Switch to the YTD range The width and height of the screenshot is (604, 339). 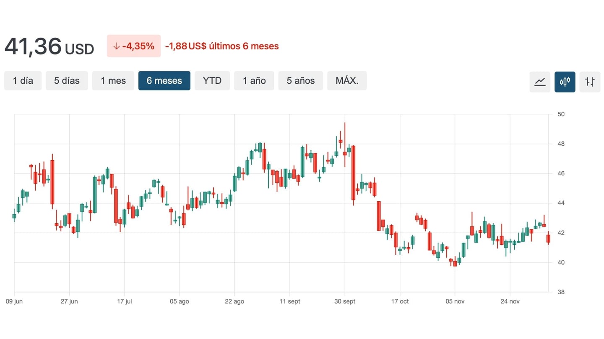(212, 80)
